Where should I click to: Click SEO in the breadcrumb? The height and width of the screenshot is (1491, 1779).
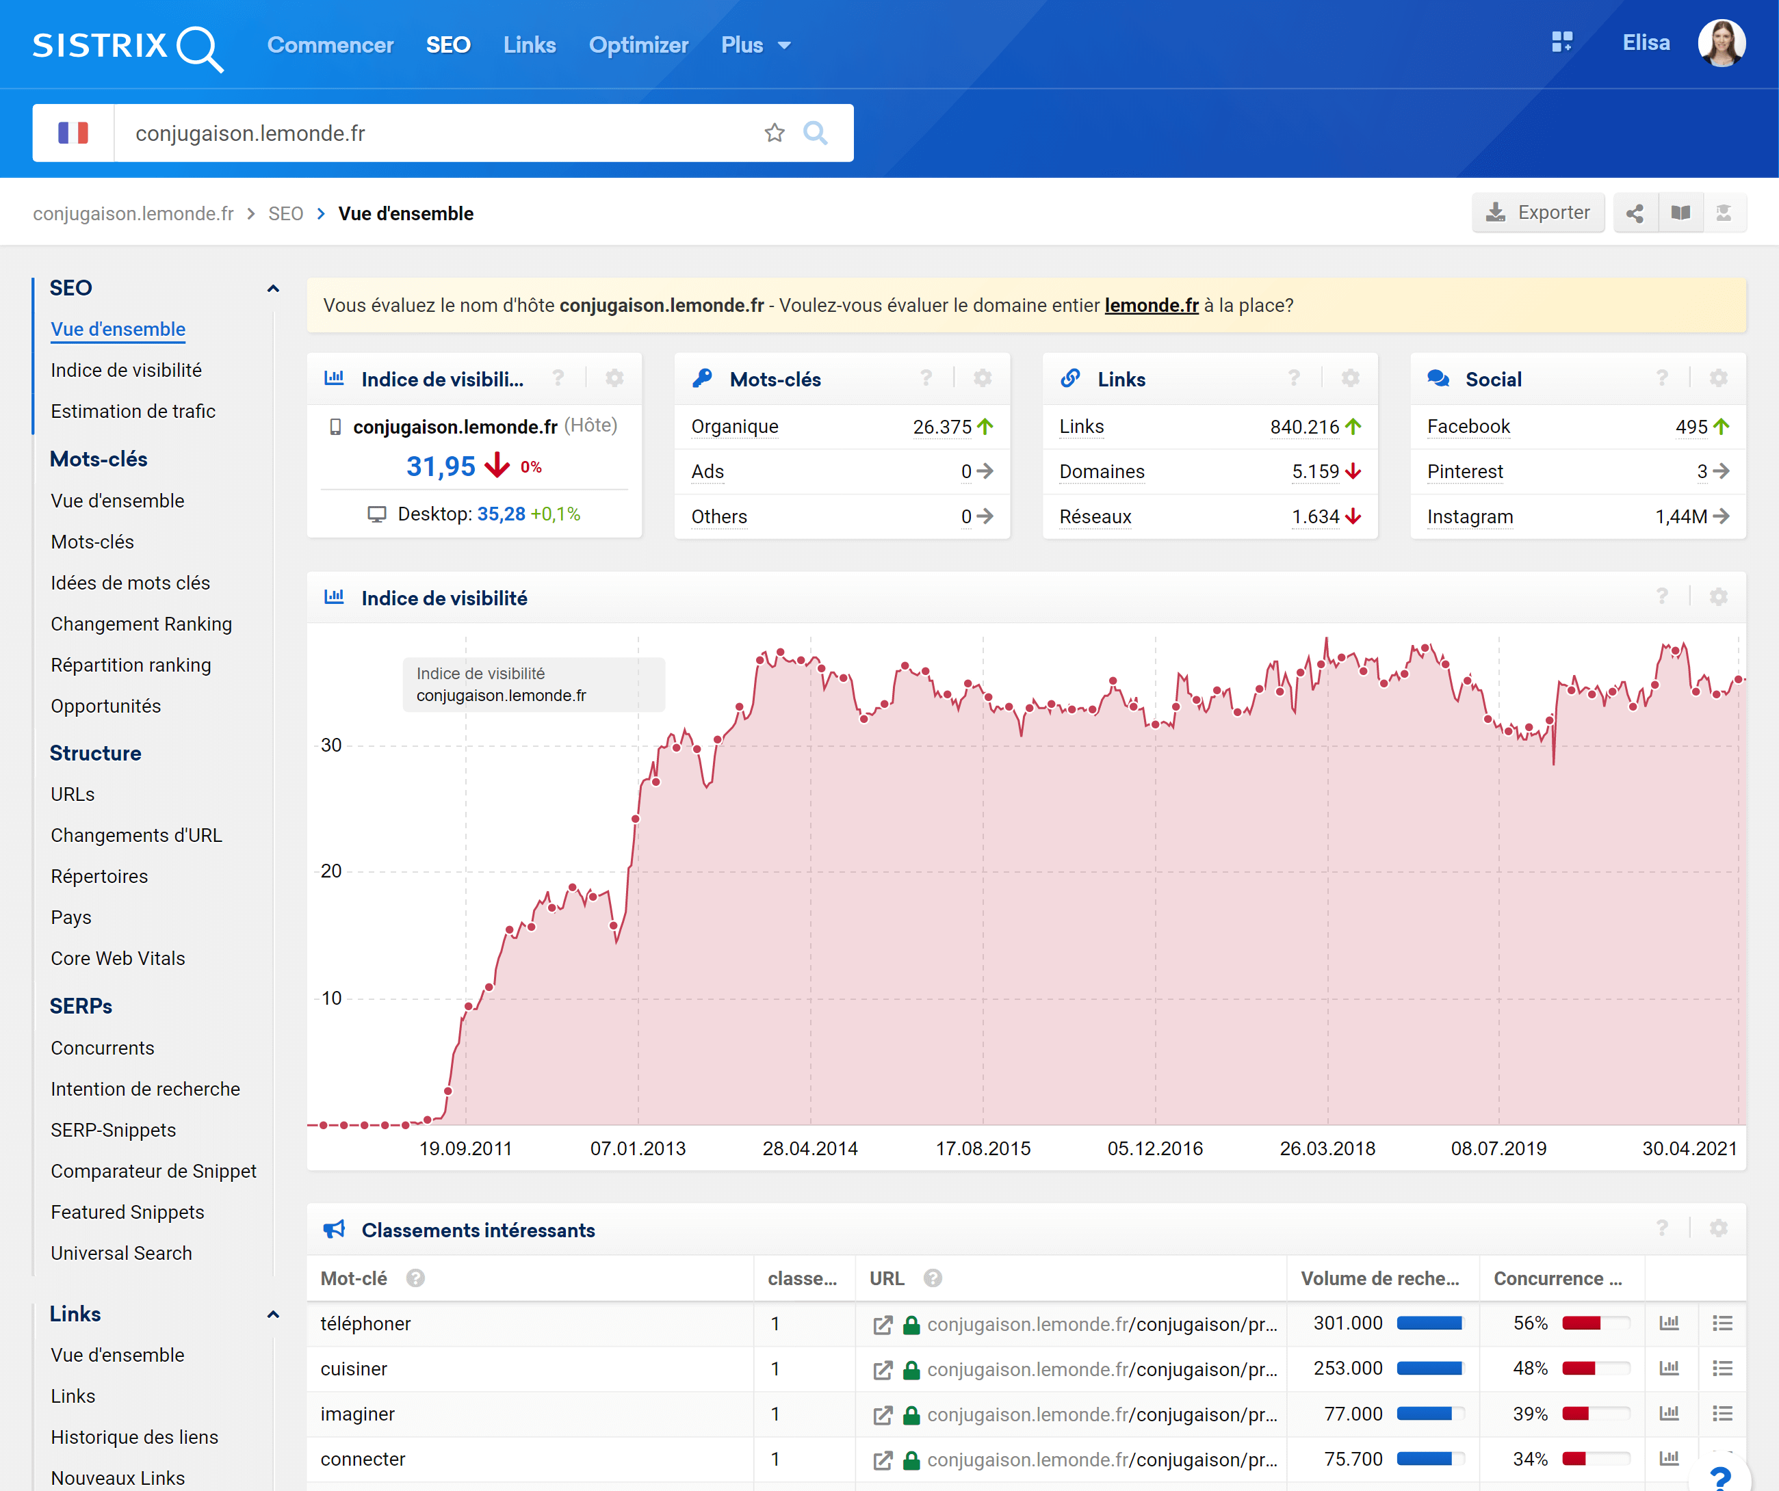(x=285, y=213)
